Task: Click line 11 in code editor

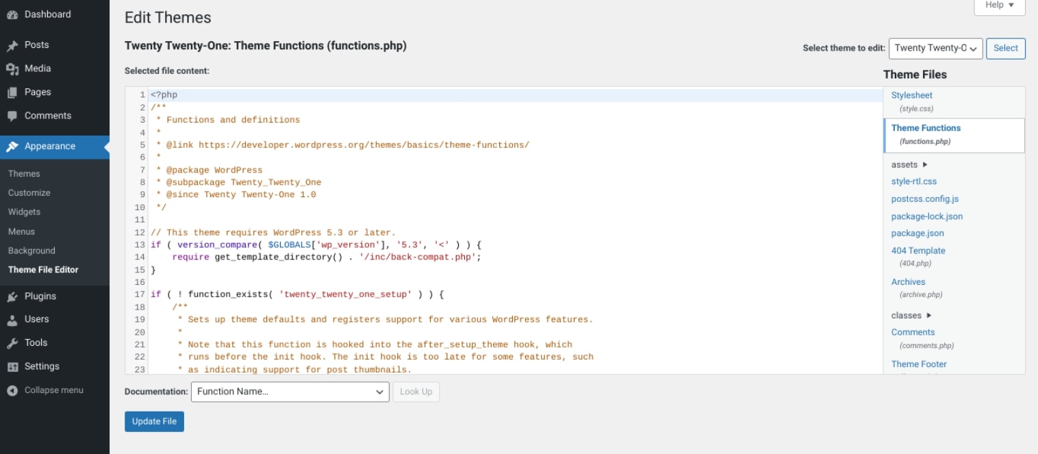Action: [x=479, y=220]
